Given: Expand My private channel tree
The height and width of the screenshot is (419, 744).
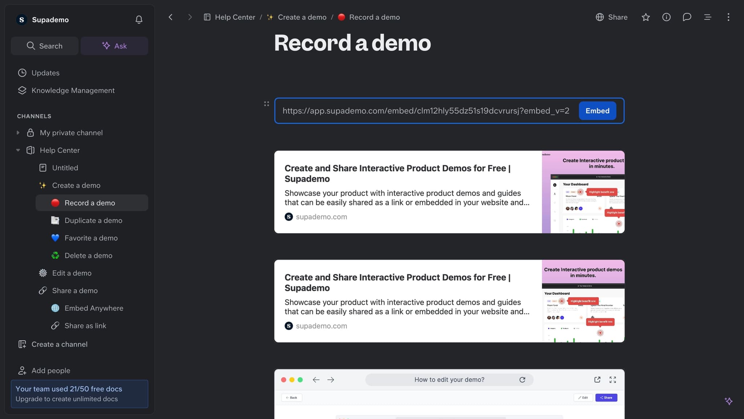Looking at the screenshot, I should point(18,133).
